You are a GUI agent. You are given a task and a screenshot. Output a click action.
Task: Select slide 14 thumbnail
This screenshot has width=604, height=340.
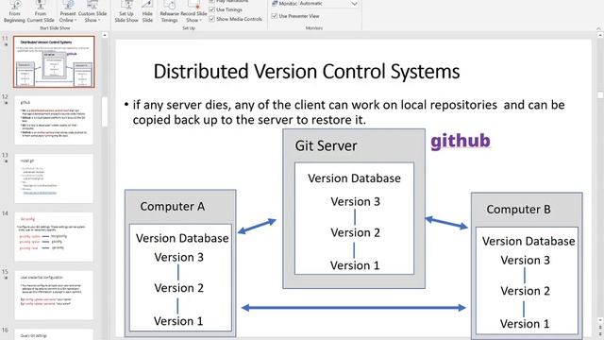(x=54, y=237)
